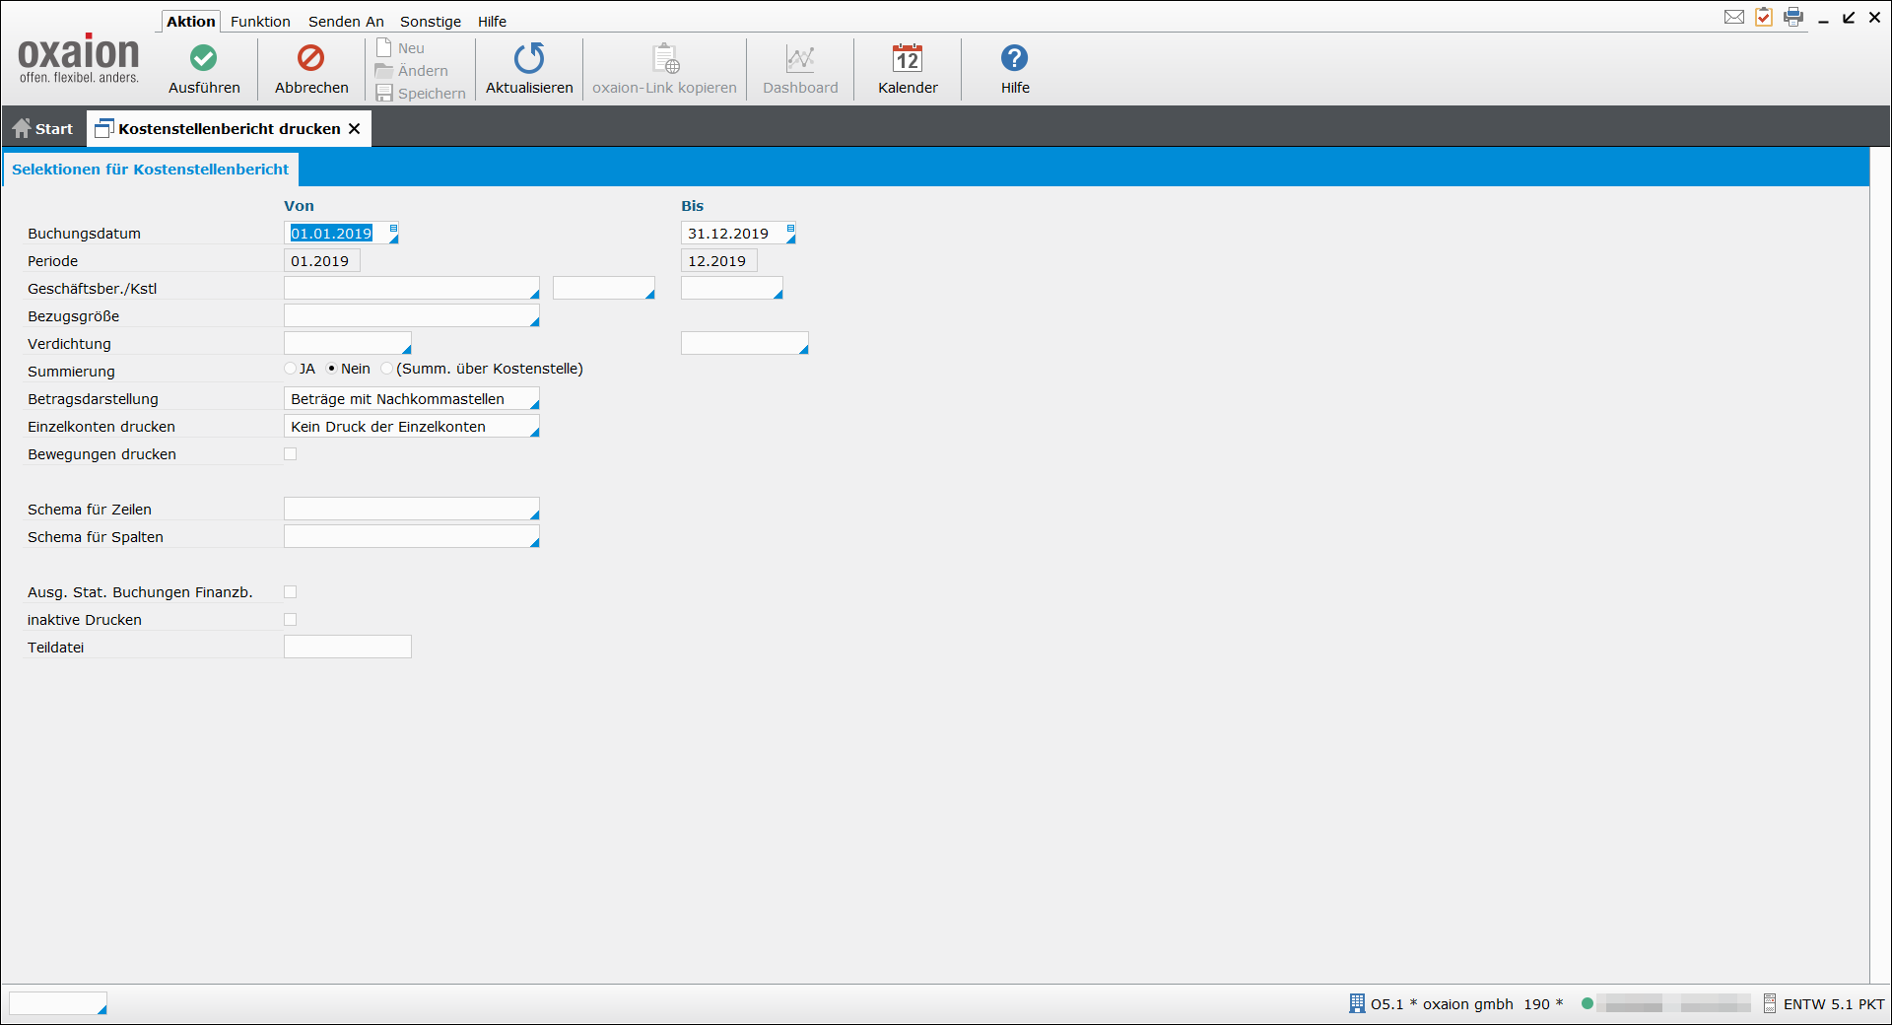The width and height of the screenshot is (1892, 1025).
Task: Click the server icon beside ENTW 5.1 PKT
Action: pos(1770,1003)
